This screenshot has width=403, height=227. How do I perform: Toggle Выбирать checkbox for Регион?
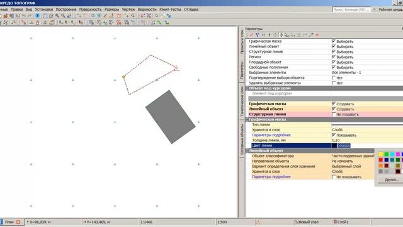click(x=334, y=57)
